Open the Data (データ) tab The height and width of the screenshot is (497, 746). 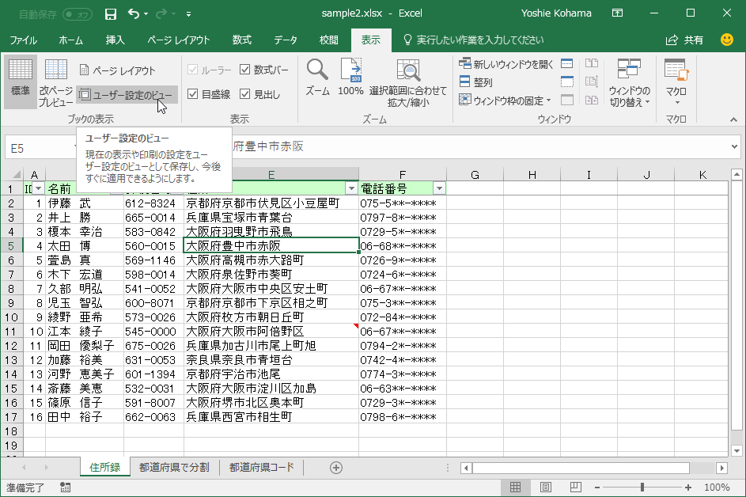[286, 40]
